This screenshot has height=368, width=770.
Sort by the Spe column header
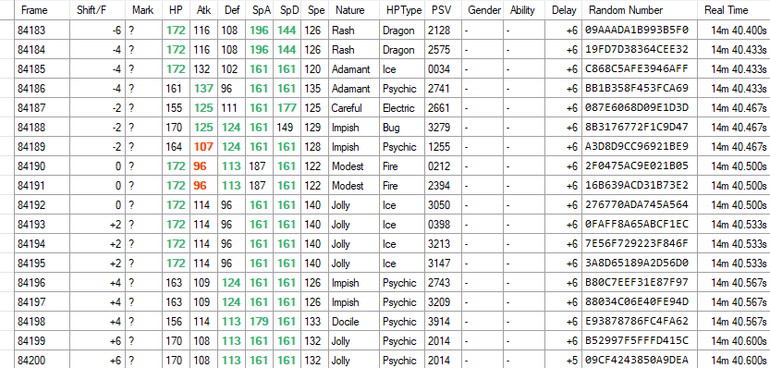click(315, 10)
